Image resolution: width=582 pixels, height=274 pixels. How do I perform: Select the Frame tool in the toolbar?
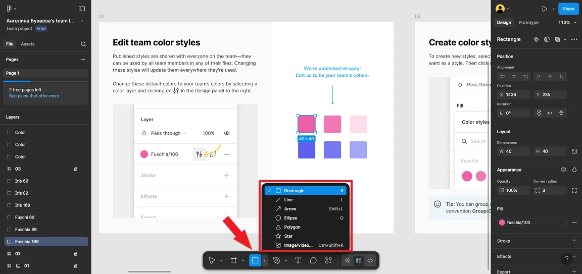tap(234, 260)
